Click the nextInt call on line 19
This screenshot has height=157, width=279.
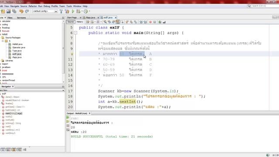point(127,102)
